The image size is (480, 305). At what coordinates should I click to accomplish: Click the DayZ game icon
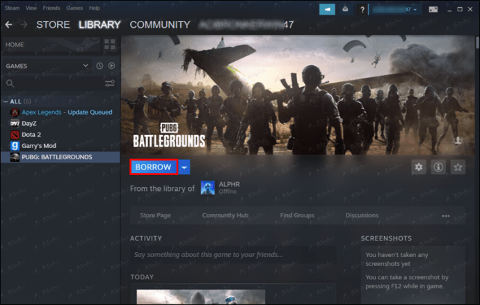click(15, 124)
